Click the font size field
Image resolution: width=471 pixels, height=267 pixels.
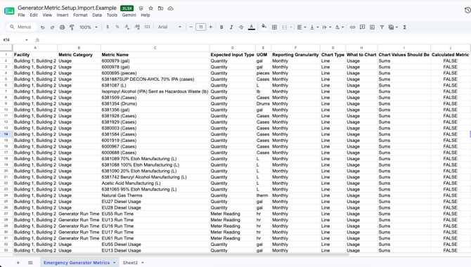pos(200,27)
